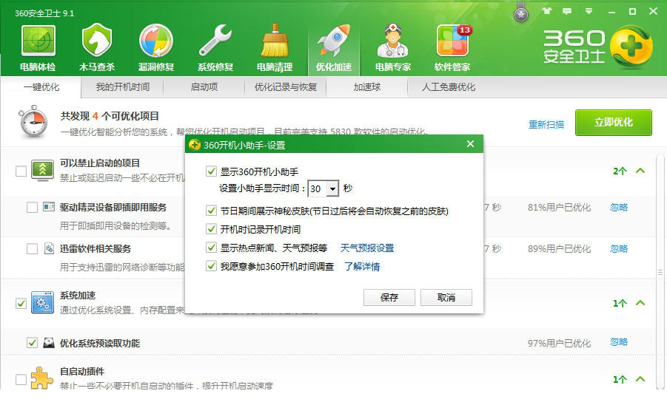Switch to 启动项 tab
Image resolution: width=667 pixels, height=405 pixels.
click(x=204, y=87)
